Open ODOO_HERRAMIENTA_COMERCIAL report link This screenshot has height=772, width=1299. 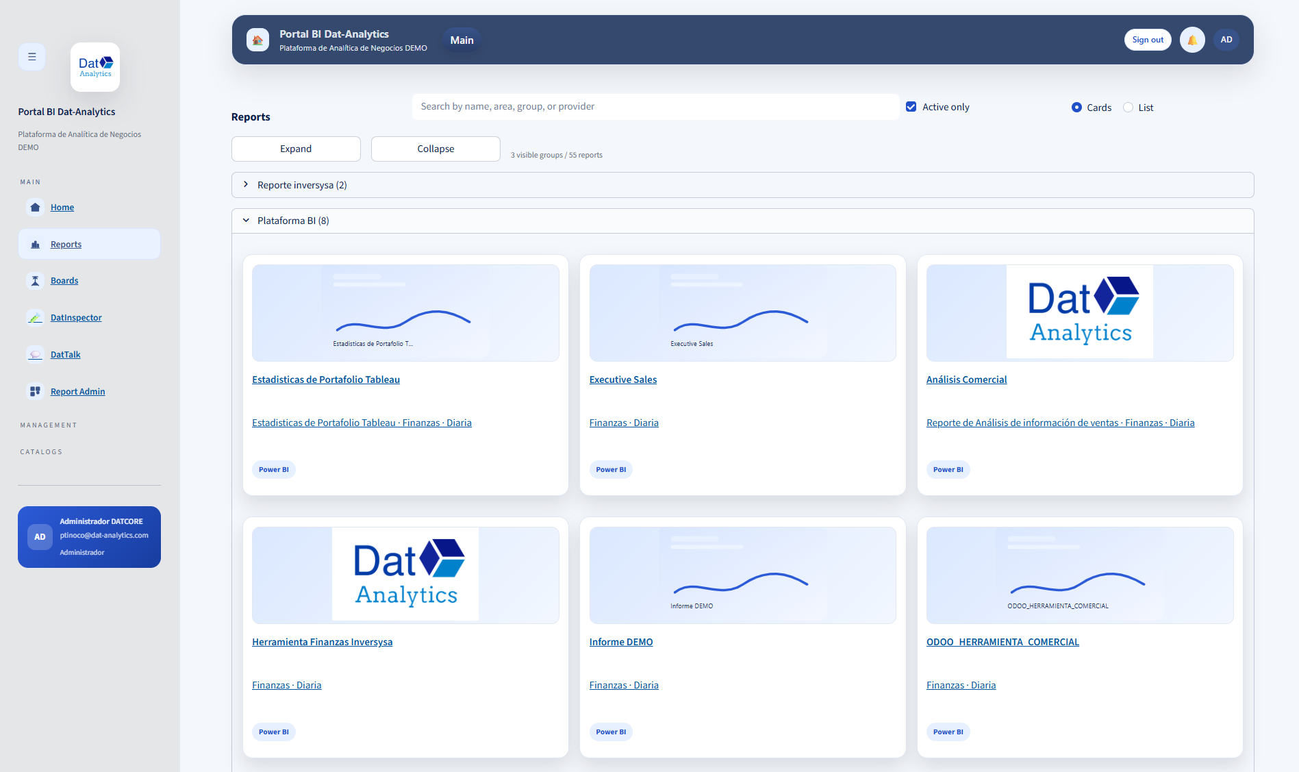pos(1002,642)
